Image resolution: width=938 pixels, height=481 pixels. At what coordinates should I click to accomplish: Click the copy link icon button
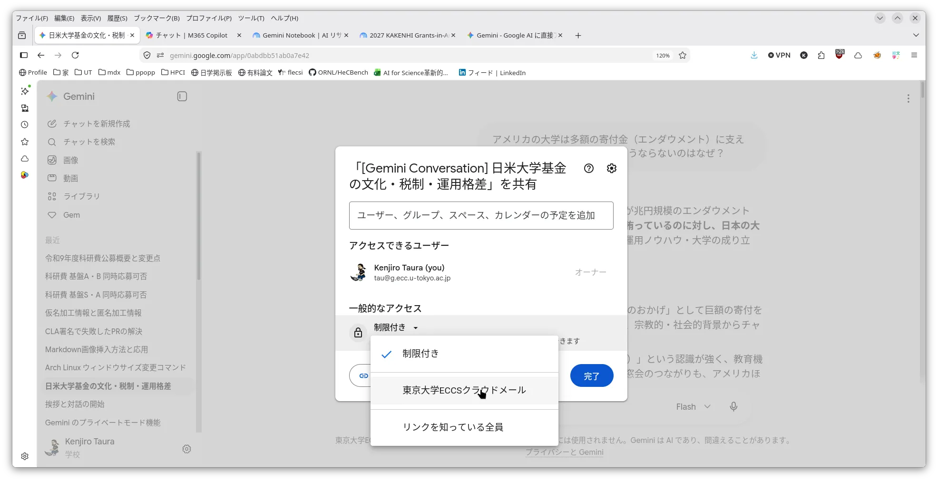tap(363, 375)
